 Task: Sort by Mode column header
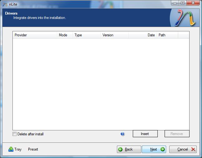pyautogui.click(x=65, y=35)
